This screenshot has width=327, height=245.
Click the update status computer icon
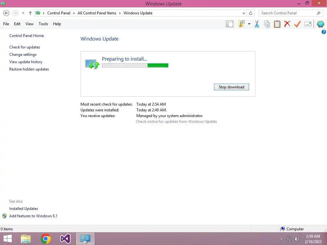pyautogui.click(x=92, y=64)
